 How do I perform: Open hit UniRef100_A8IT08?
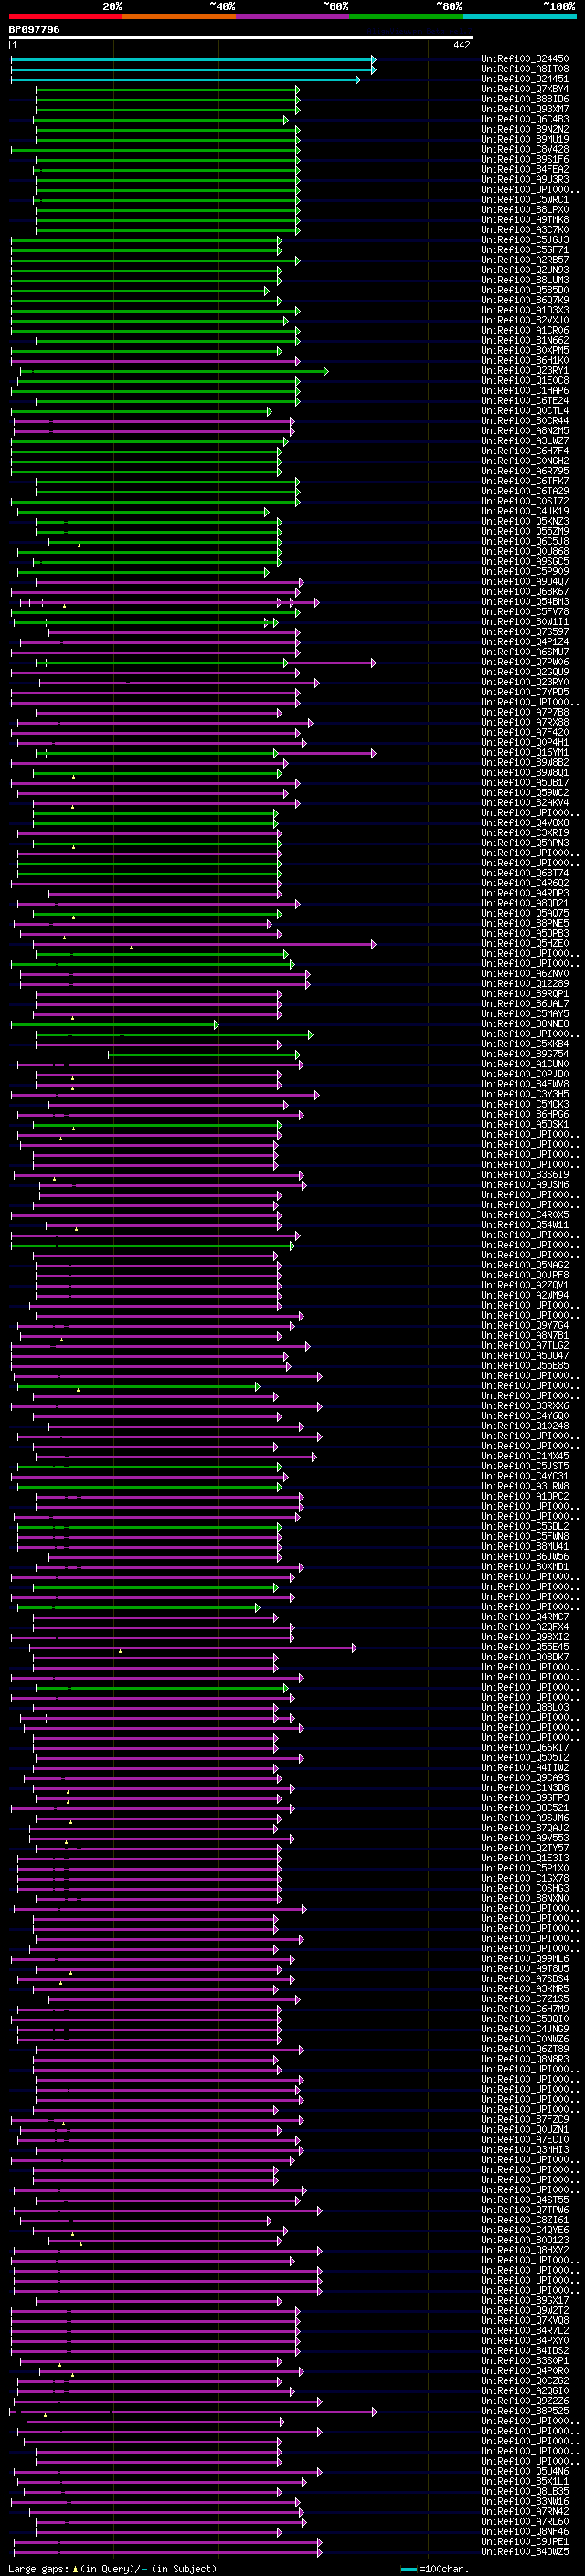tap(525, 69)
